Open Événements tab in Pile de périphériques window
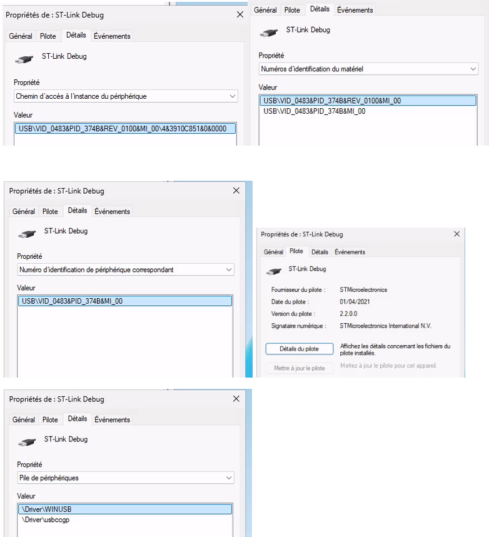Viewport: 489px width, 537px height. click(112, 419)
